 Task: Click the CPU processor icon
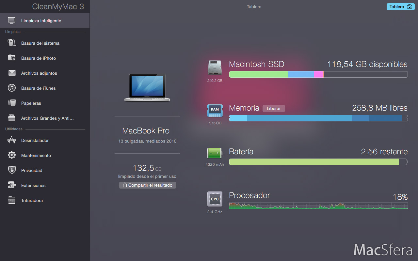click(215, 199)
